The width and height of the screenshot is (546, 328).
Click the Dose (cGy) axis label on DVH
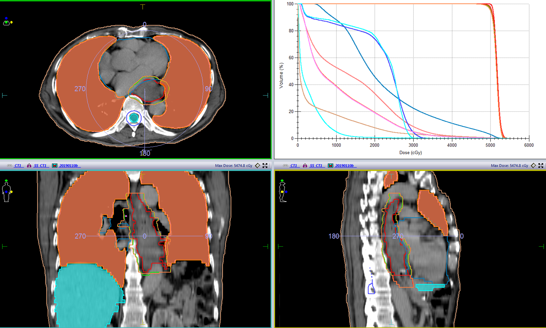[x=410, y=152]
